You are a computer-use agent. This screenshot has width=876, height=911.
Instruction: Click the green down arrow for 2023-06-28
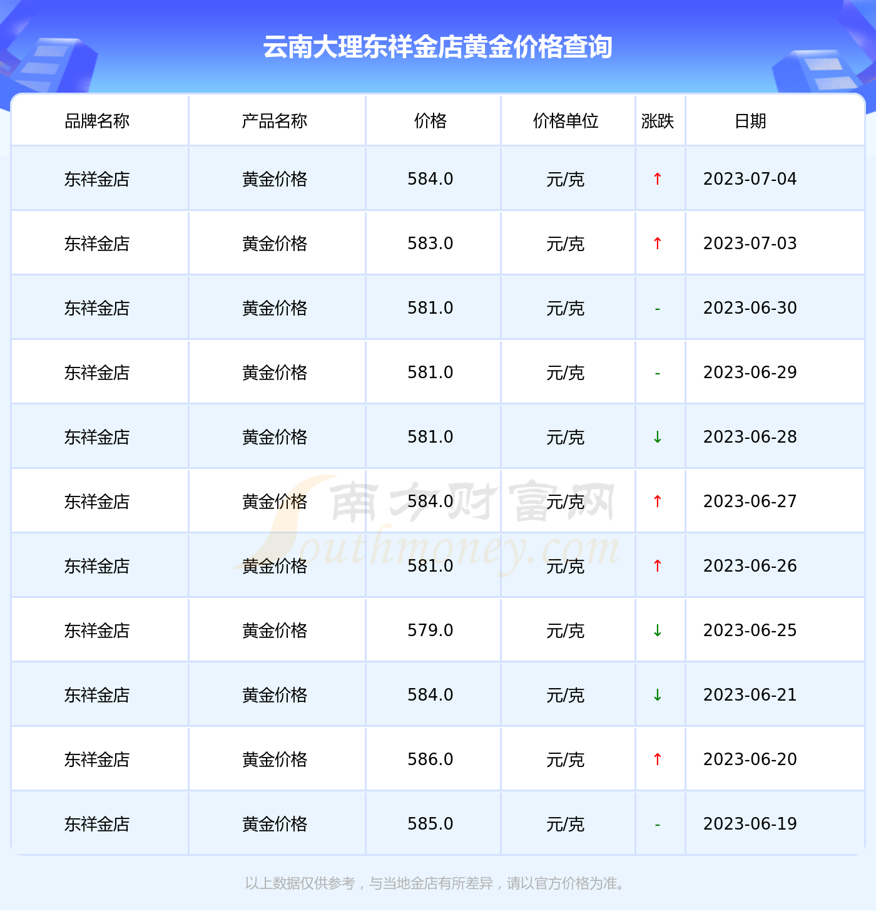[658, 437]
